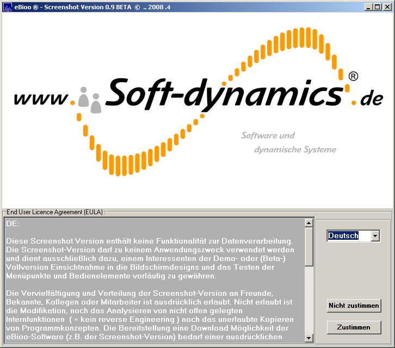This screenshot has width=395, height=348.
Task: Click the Nicht zustimmen button
Action: point(354,306)
